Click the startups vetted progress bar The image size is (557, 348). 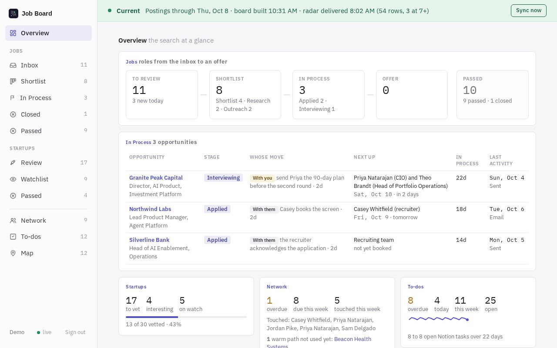186,317
